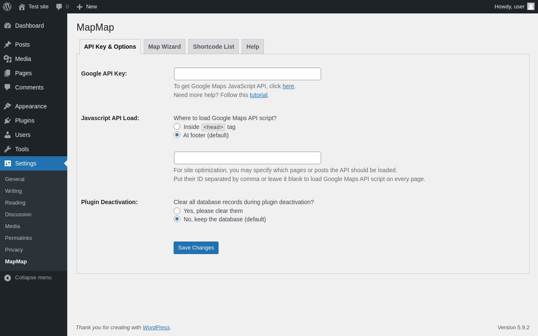
Task: Open the Settings menu label
Action: 26,163
